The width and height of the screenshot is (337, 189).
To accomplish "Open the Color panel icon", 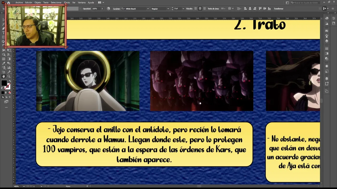I will coord(327,18).
